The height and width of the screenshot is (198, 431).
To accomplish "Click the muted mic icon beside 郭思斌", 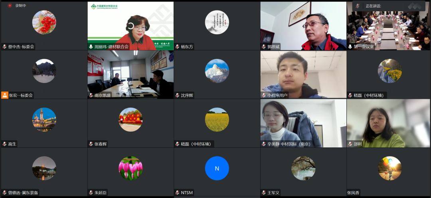I will 264,47.
